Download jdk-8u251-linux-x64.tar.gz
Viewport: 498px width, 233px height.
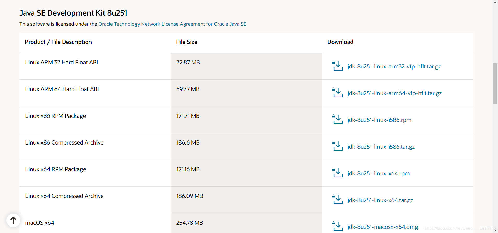click(380, 200)
